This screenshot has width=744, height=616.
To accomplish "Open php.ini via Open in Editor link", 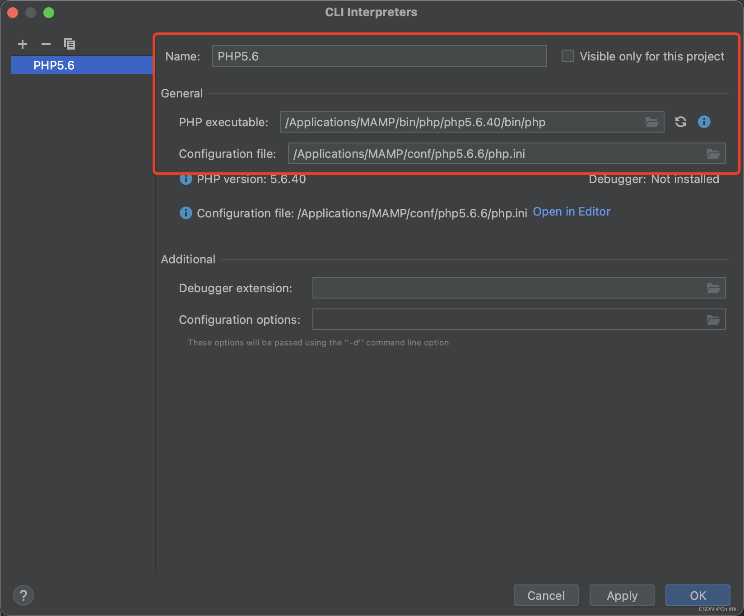I will pyautogui.click(x=572, y=212).
